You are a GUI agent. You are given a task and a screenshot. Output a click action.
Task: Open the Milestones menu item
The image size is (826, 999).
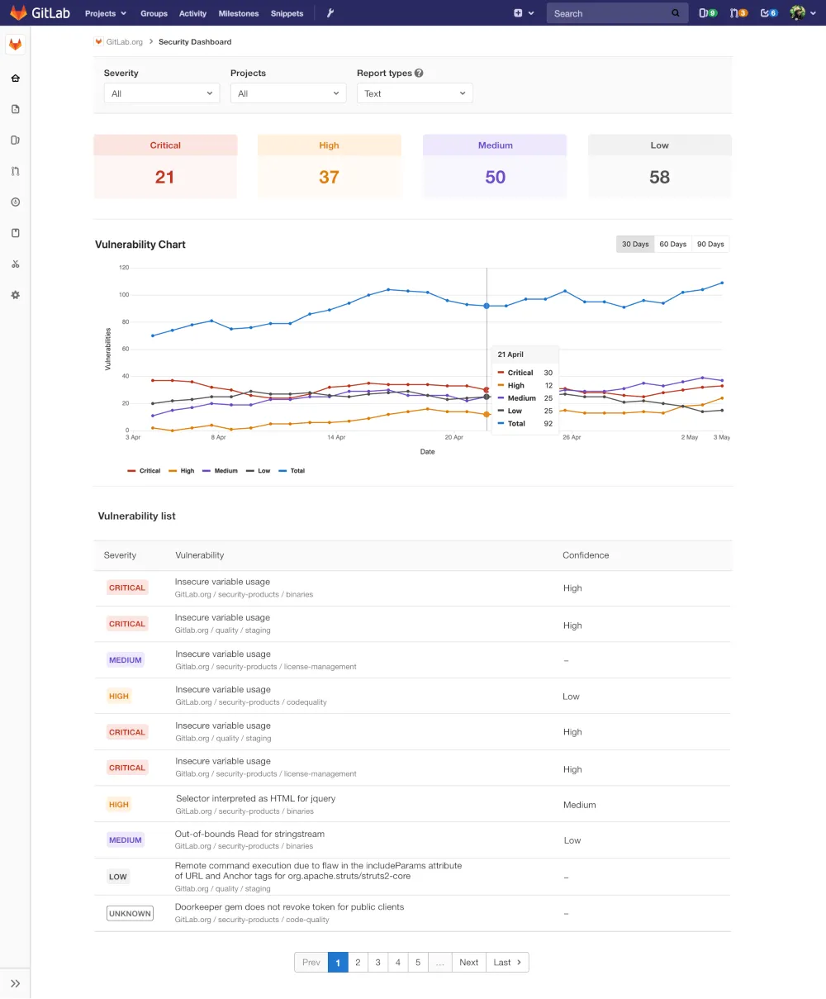pyautogui.click(x=239, y=13)
